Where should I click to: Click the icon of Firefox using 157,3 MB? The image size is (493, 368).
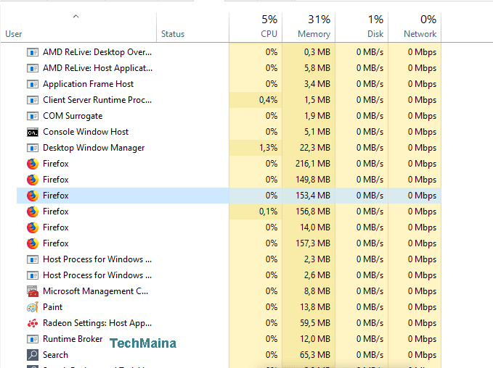[x=33, y=243]
